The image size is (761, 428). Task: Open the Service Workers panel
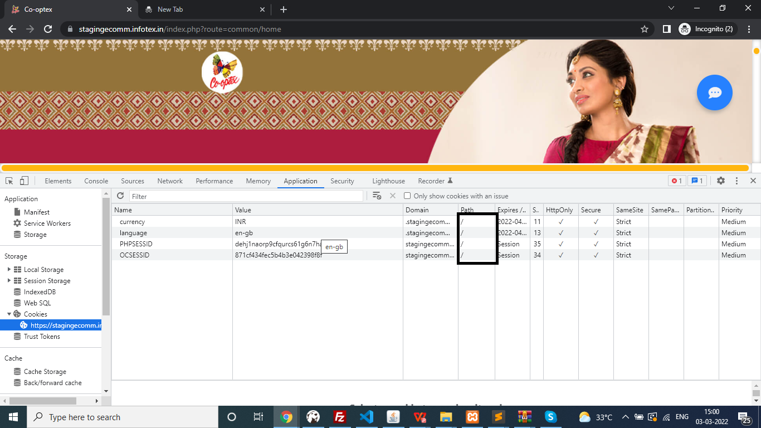pyautogui.click(x=48, y=223)
